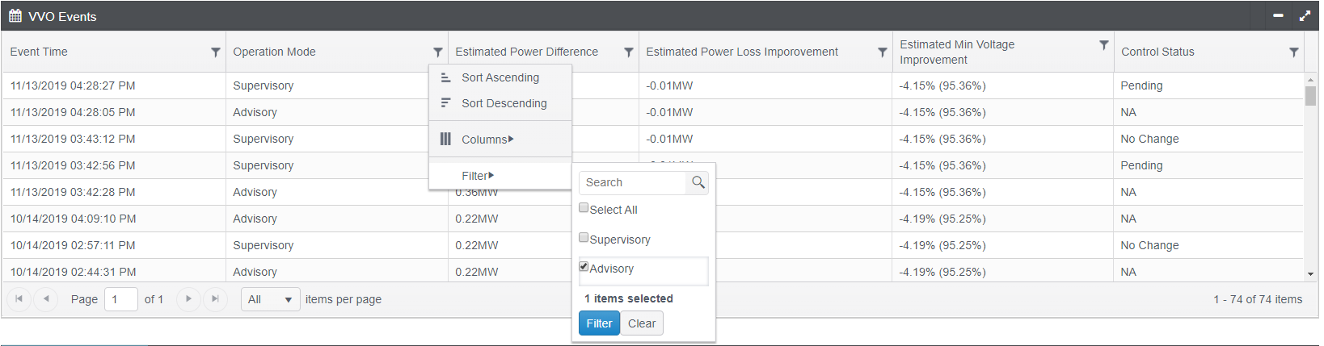1324x346 pixels.
Task: Expand the VVO Events panel
Action: click(1305, 15)
